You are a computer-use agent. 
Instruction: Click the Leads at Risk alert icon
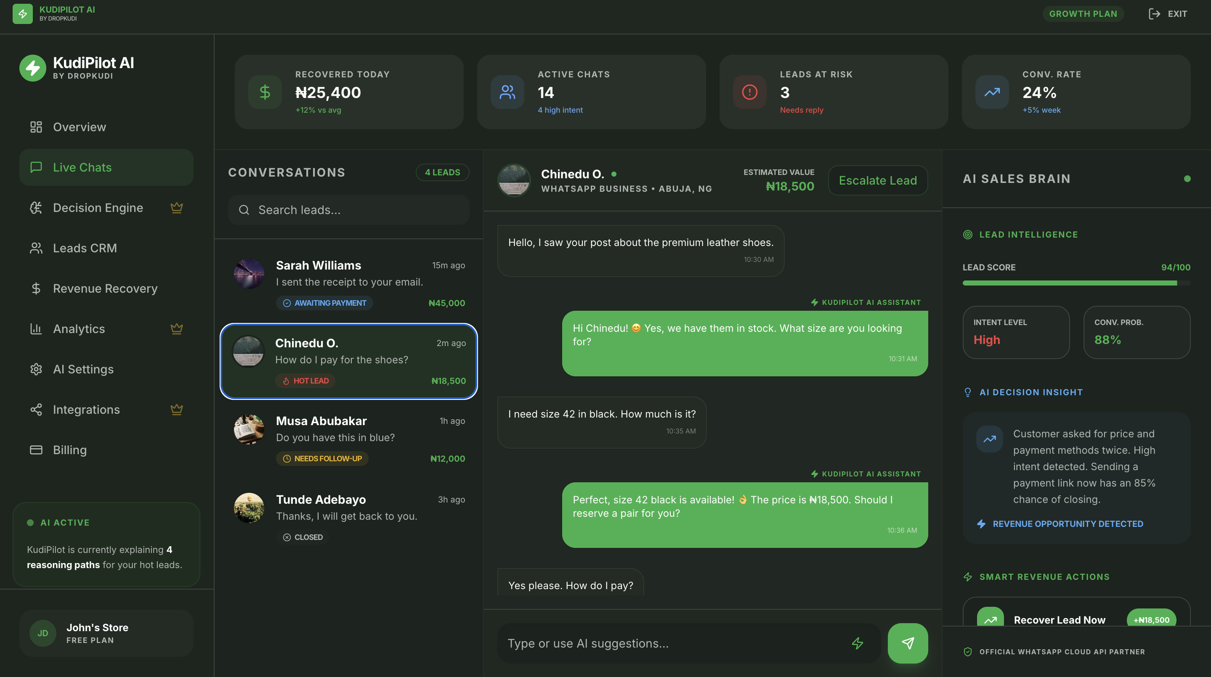tap(750, 92)
